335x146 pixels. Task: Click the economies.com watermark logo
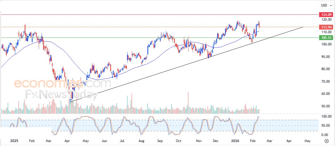62,84
